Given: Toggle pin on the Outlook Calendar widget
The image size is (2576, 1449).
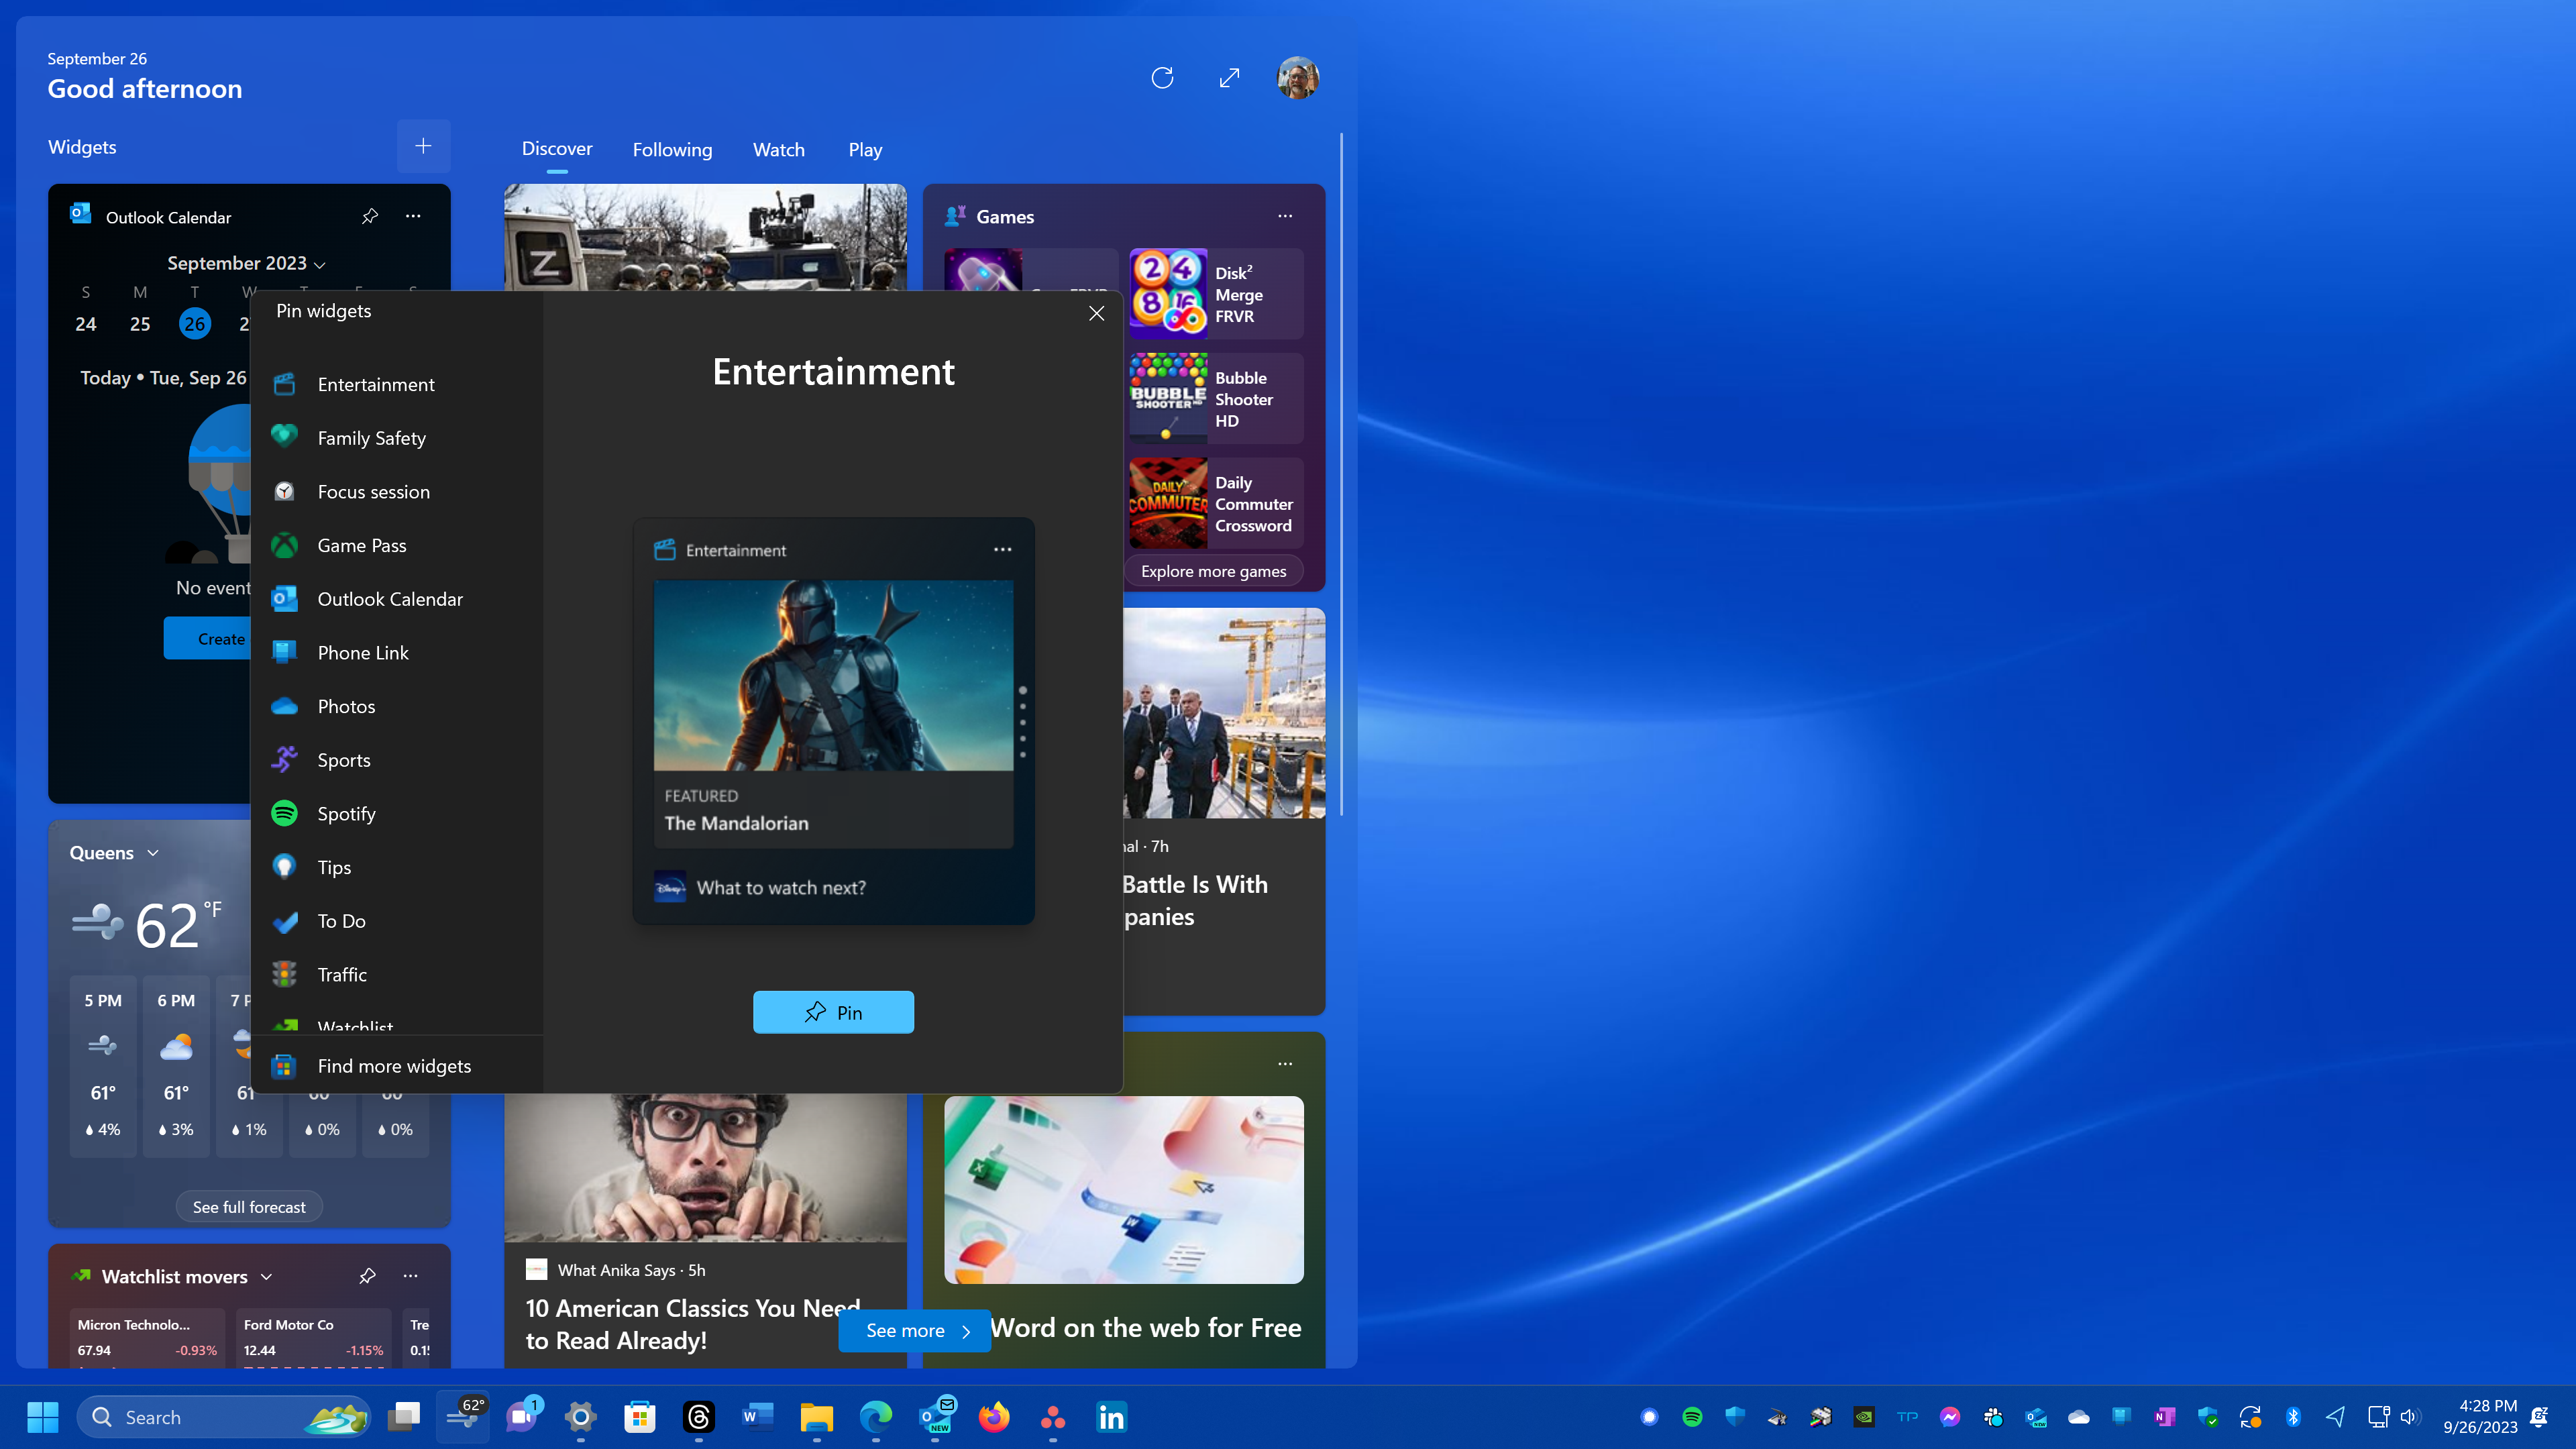Looking at the screenshot, I should point(369,216).
